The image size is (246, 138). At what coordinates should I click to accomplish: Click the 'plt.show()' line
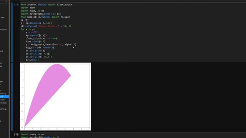tap(32, 60)
